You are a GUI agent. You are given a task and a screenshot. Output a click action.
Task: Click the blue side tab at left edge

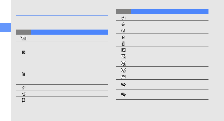click(6, 28)
